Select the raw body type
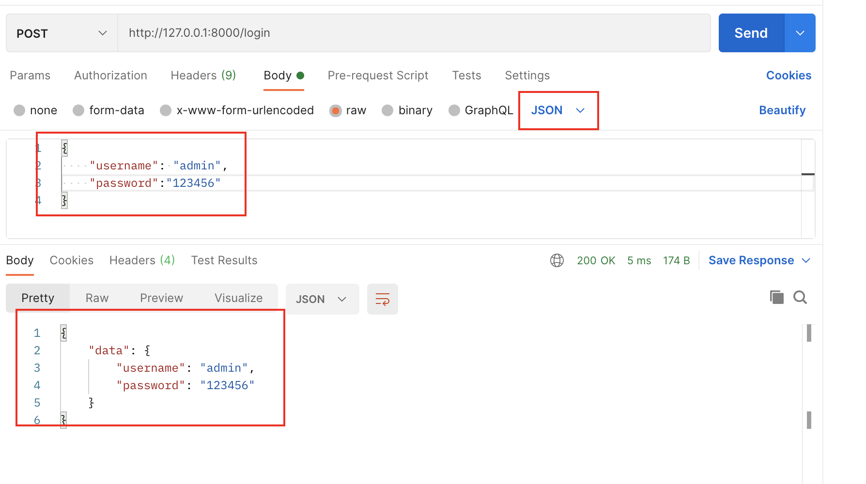Viewport: 866px width, 484px height. (x=348, y=110)
